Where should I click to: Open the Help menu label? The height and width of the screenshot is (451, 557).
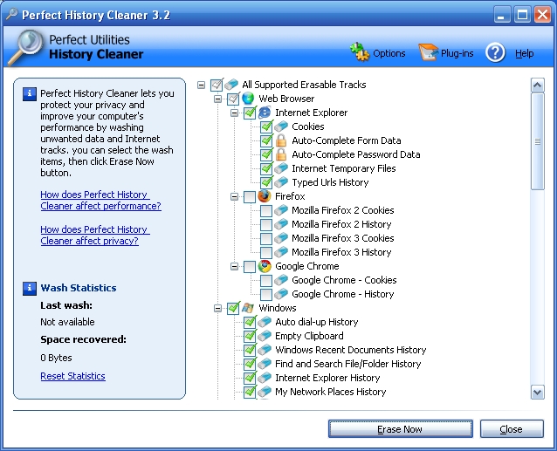525,53
